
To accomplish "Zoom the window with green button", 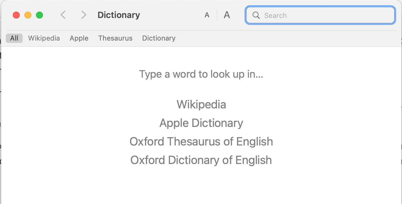I will point(39,15).
